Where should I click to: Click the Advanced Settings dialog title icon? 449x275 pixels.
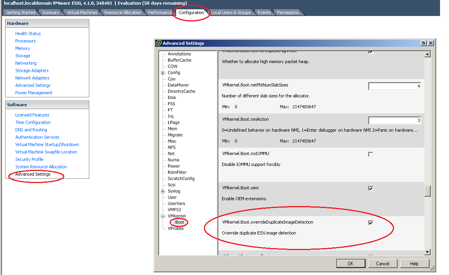pos(158,43)
